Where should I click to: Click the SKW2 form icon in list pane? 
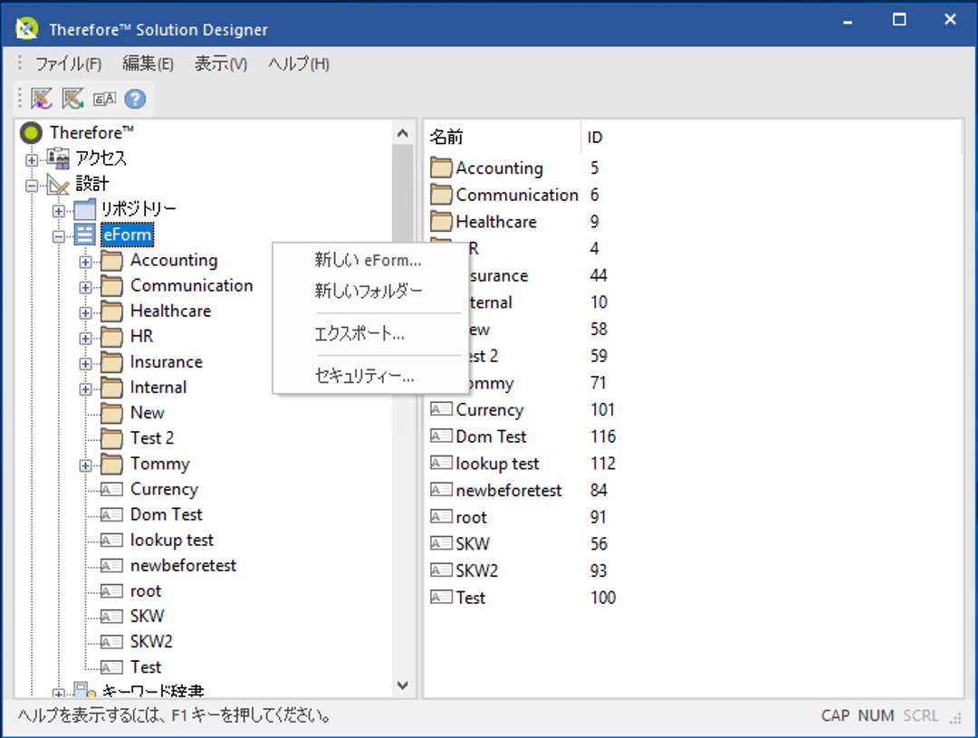441,570
